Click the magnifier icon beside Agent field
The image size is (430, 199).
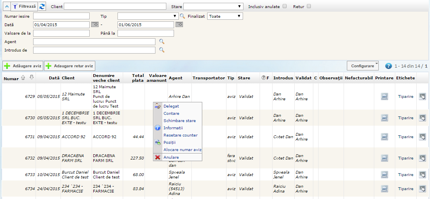[162, 41]
